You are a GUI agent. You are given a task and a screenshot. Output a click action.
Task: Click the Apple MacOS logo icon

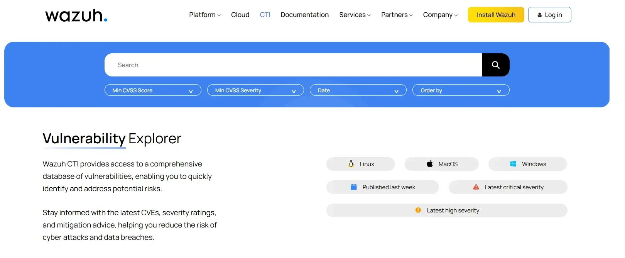430,164
